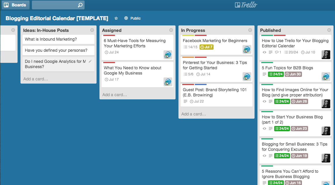
Task: Click the pencil edit icon on the Google Analytics card
Action: pyautogui.click(x=90, y=61)
